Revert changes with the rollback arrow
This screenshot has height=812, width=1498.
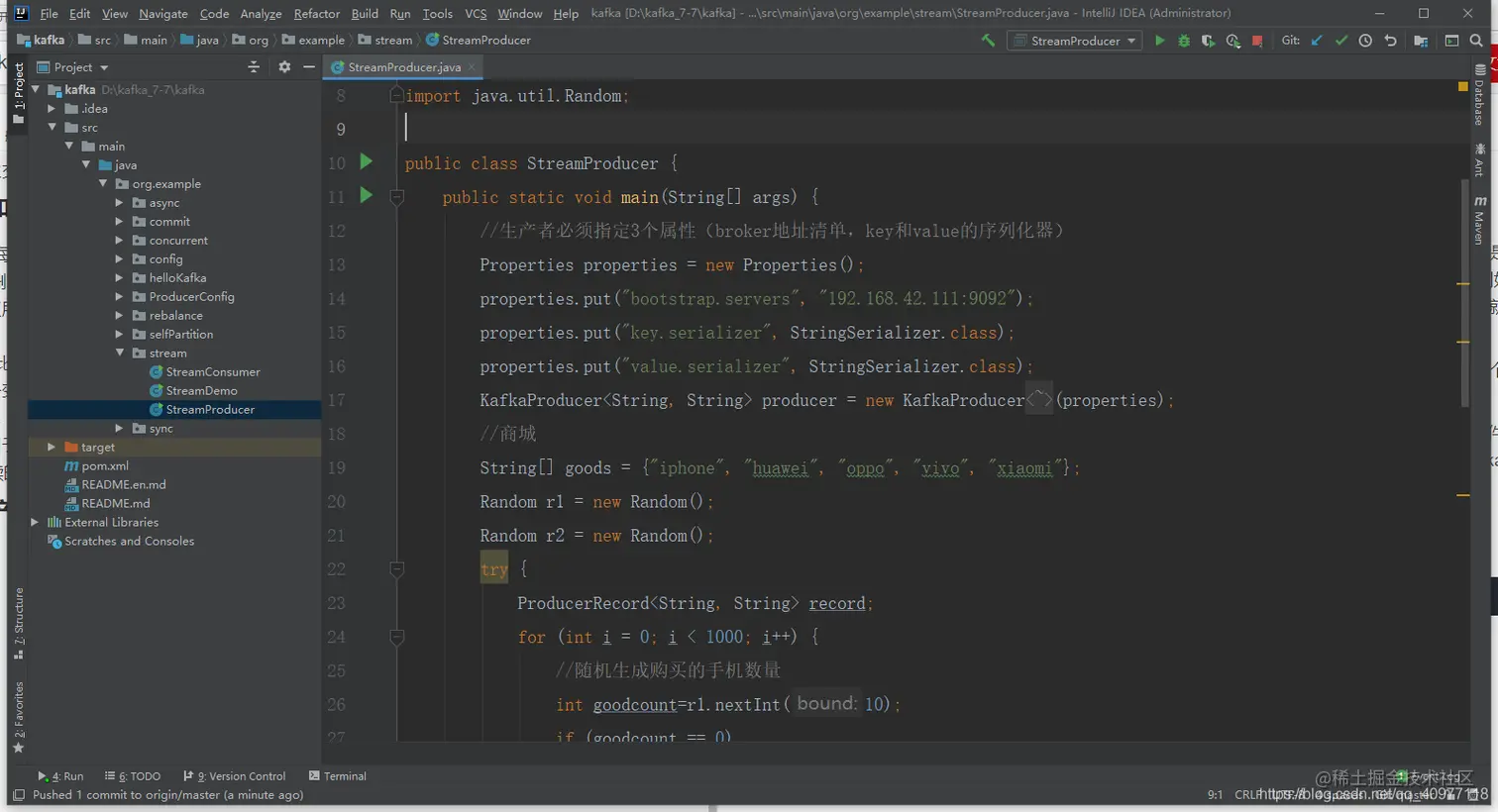pyautogui.click(x=1390, y=41)
